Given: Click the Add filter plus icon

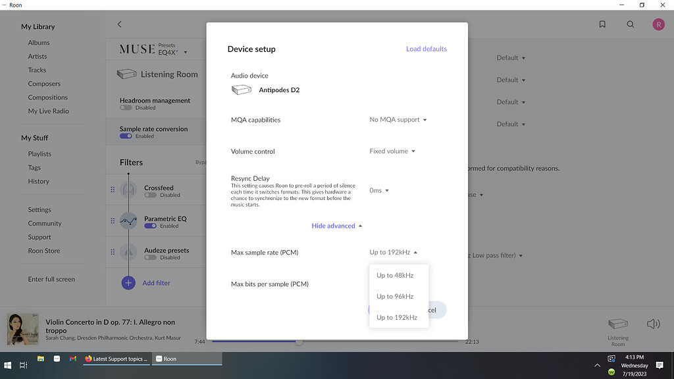Looking at the screenshot, I should tap(128, 282).
